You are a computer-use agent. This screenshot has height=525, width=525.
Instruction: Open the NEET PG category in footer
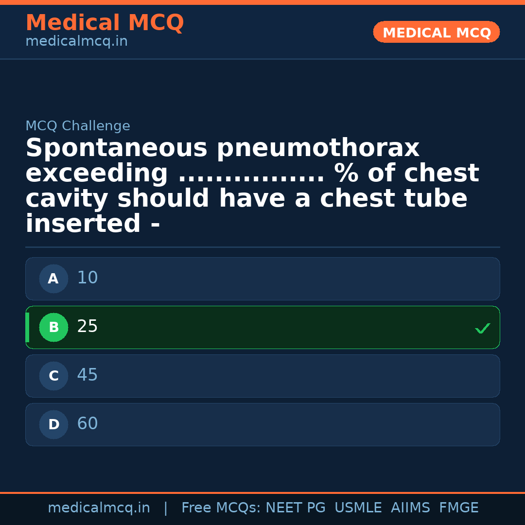tap(295, 507)
